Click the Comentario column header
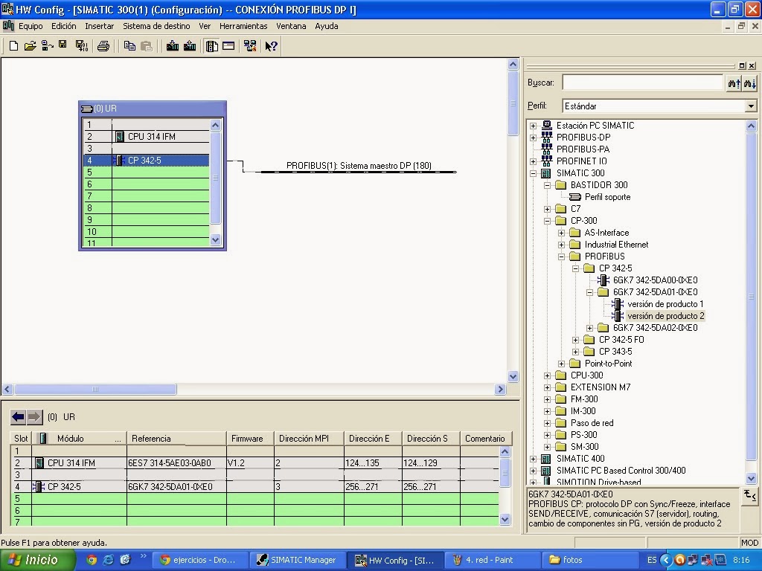The image size is (762, 571). pos(484,439)
